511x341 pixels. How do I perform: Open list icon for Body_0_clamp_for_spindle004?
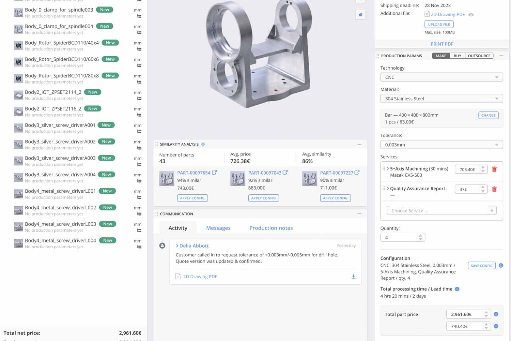coord(139,33)
